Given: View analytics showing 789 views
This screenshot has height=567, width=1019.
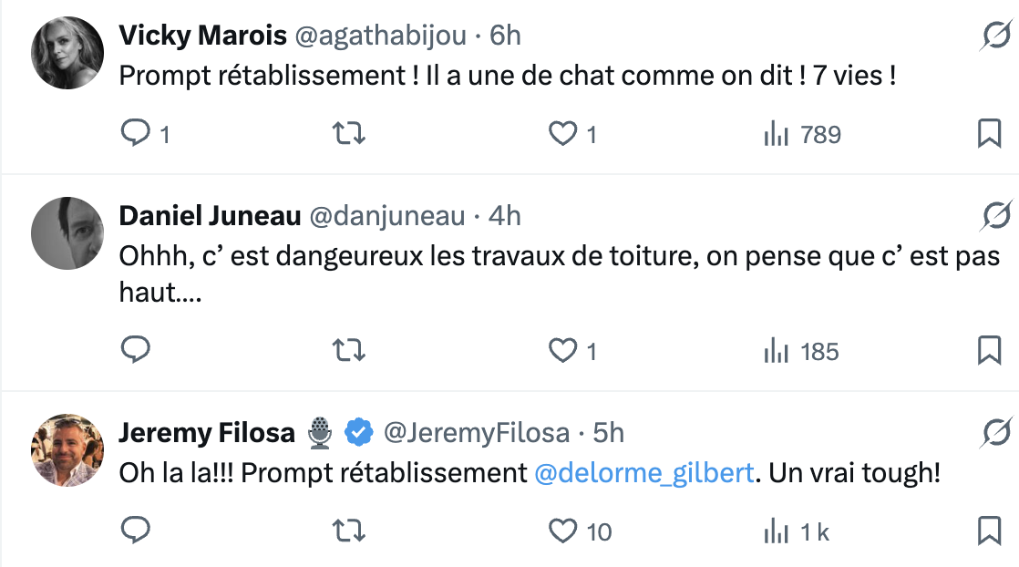Looking at the screenshot, I should point(801,135).
